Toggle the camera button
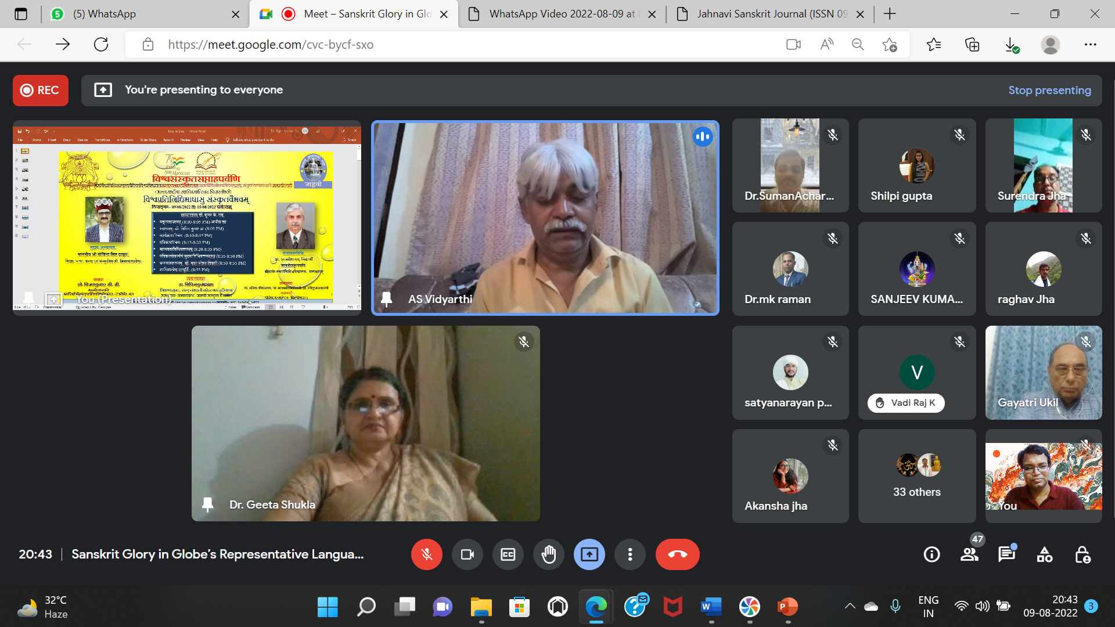1115x627 pixels. tap(467, 554)
